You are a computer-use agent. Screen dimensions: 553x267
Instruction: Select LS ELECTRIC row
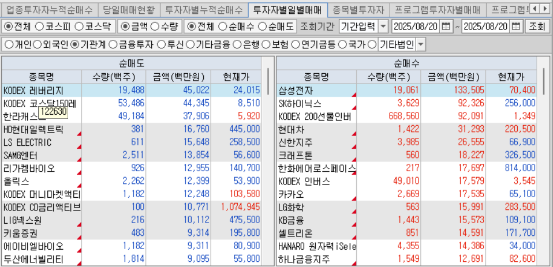132,142
